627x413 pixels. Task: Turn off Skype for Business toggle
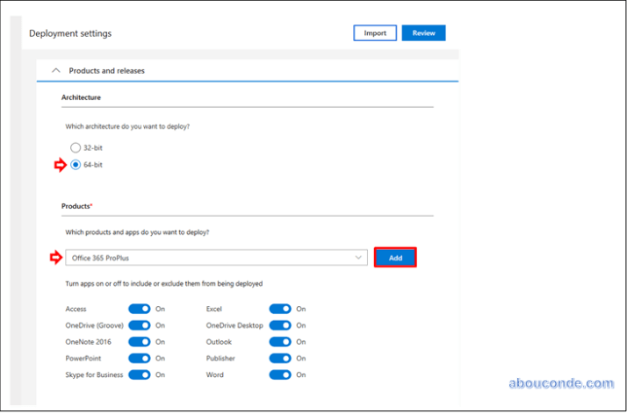click(140, 374)
